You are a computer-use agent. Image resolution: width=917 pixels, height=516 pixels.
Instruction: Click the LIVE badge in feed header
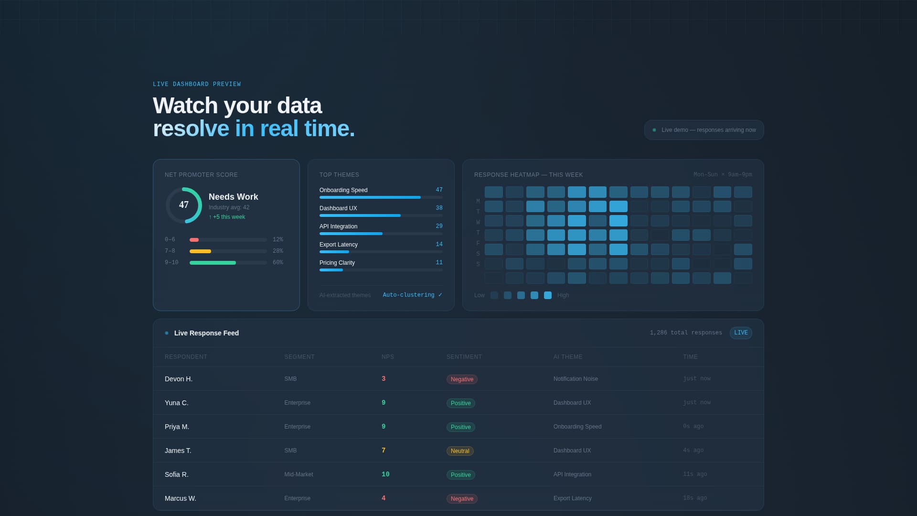click(x=741, y=333)
